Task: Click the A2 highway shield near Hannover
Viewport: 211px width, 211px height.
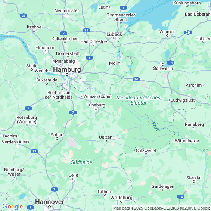Action: point(30,207)
